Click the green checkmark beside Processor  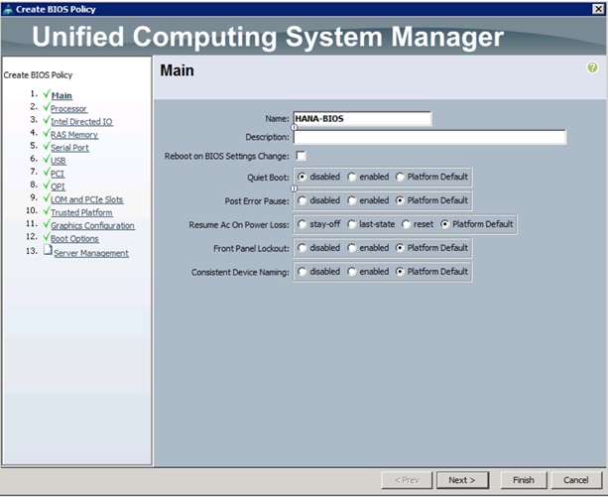click(x=47, y=106)
